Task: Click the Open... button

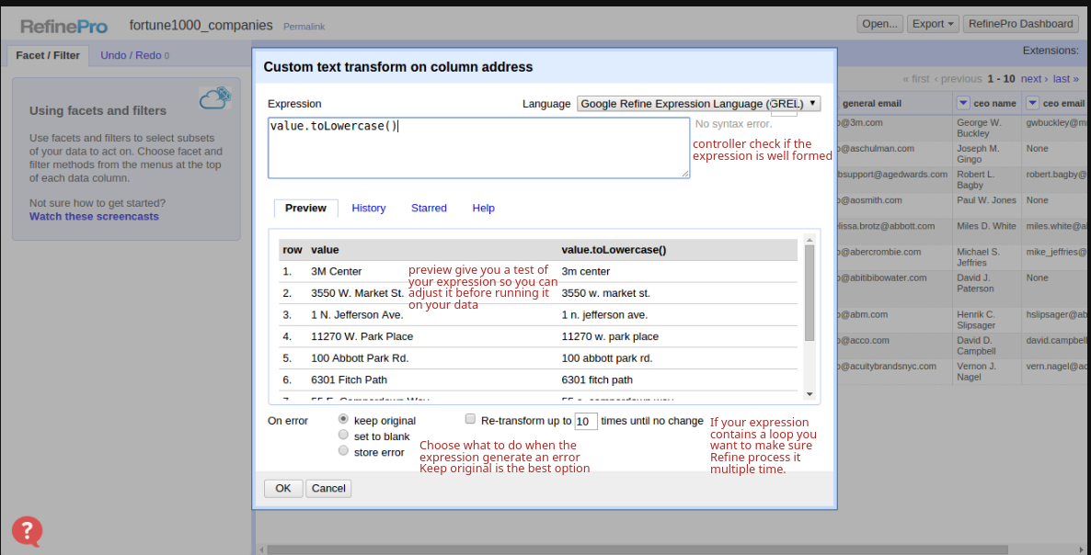Action: tap(880, 24)
